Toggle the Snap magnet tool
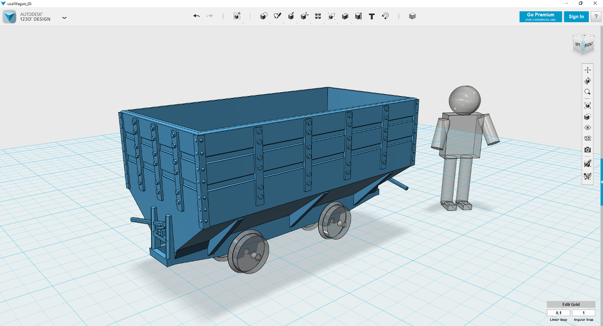Viewport: 603px width, 326px height. pos(385,16)
